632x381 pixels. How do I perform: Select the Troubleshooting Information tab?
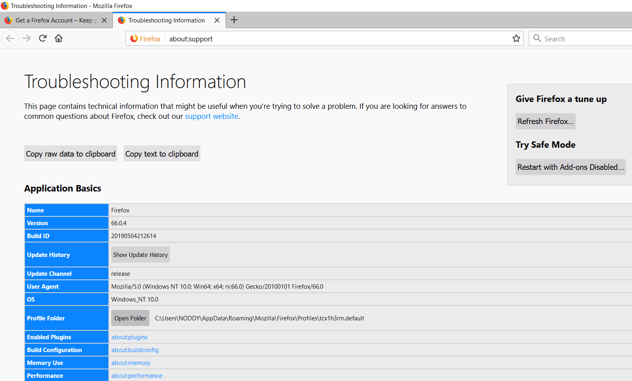click(x=166, y=20)
